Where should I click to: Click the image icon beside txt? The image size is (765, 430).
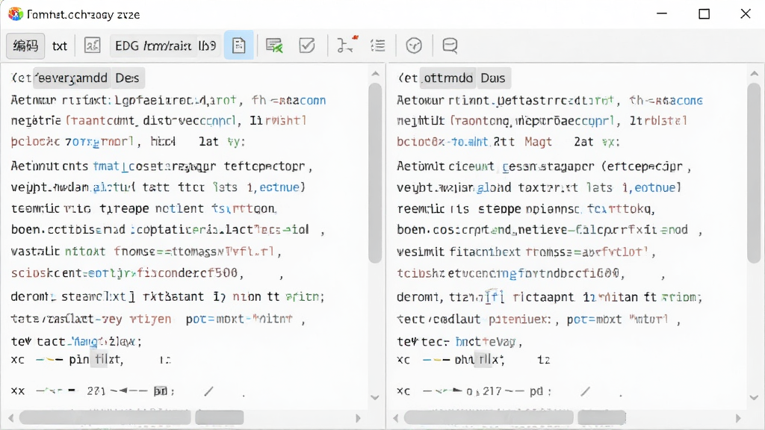click(x=92, y=46)
